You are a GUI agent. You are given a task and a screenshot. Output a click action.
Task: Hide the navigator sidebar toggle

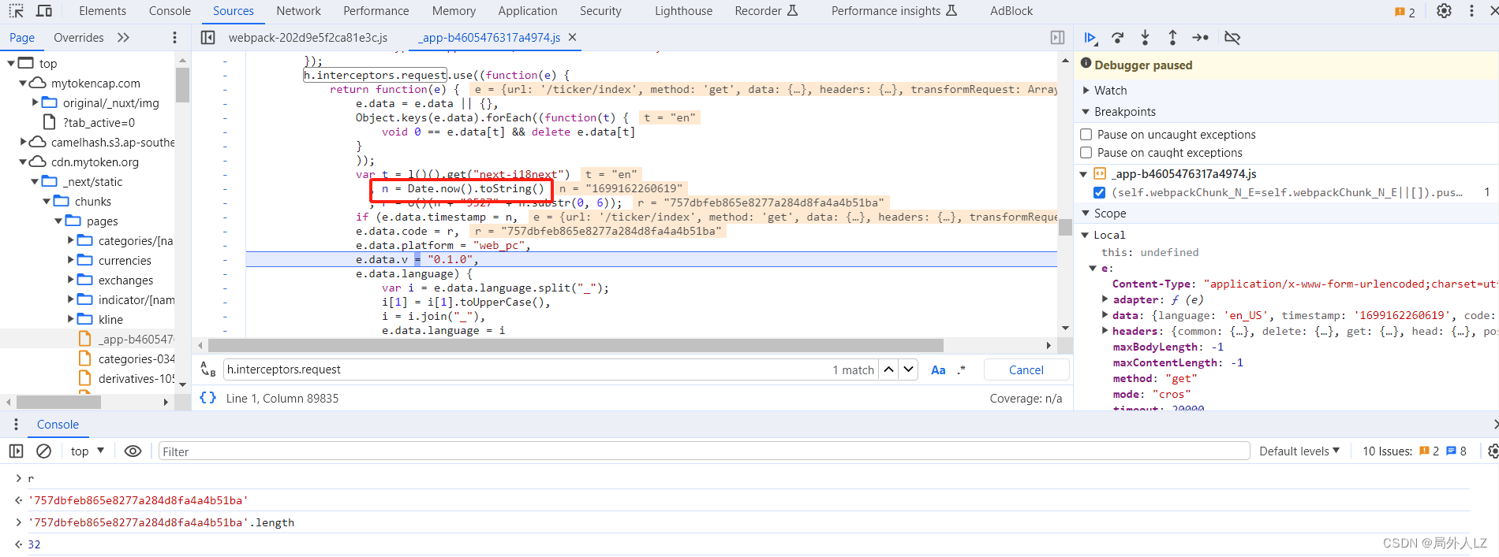click(x=208, y=37)
